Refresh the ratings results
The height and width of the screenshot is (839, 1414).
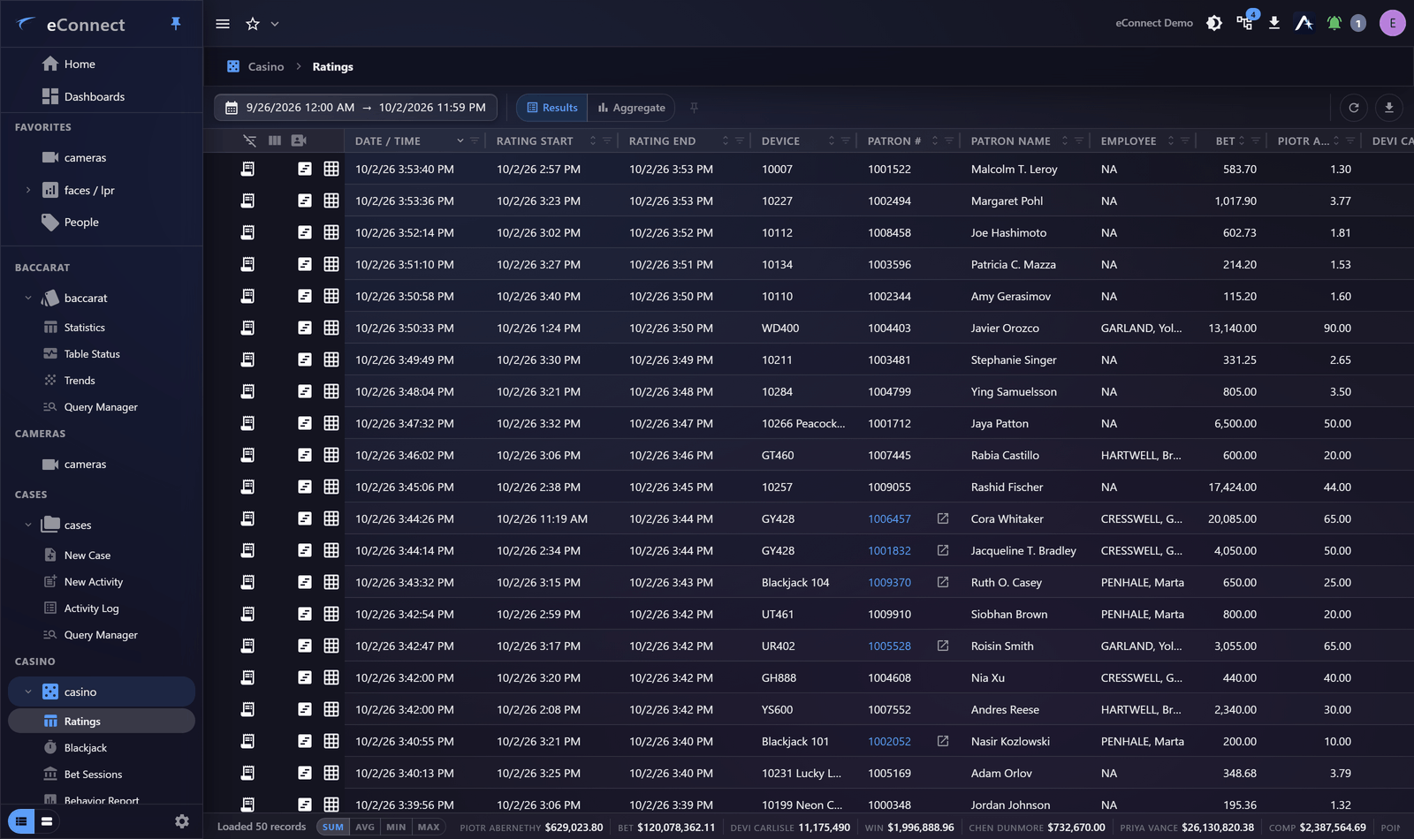(1353, 108)
